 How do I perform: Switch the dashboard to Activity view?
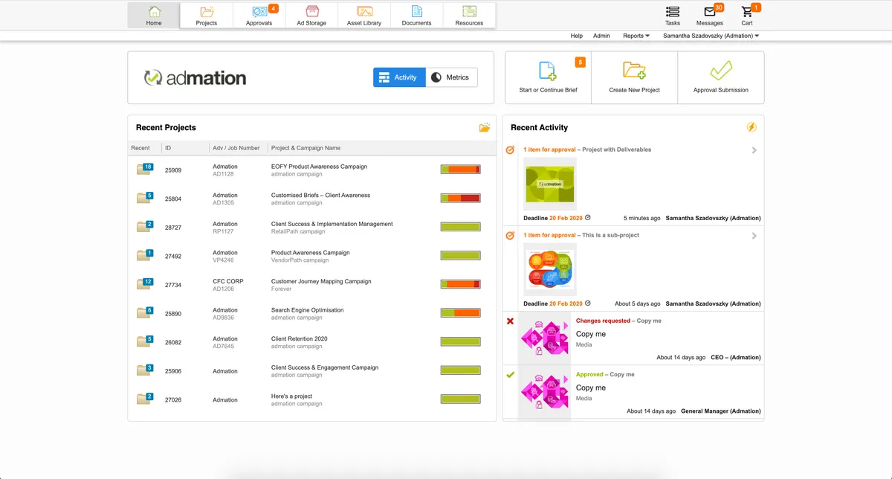399,77
